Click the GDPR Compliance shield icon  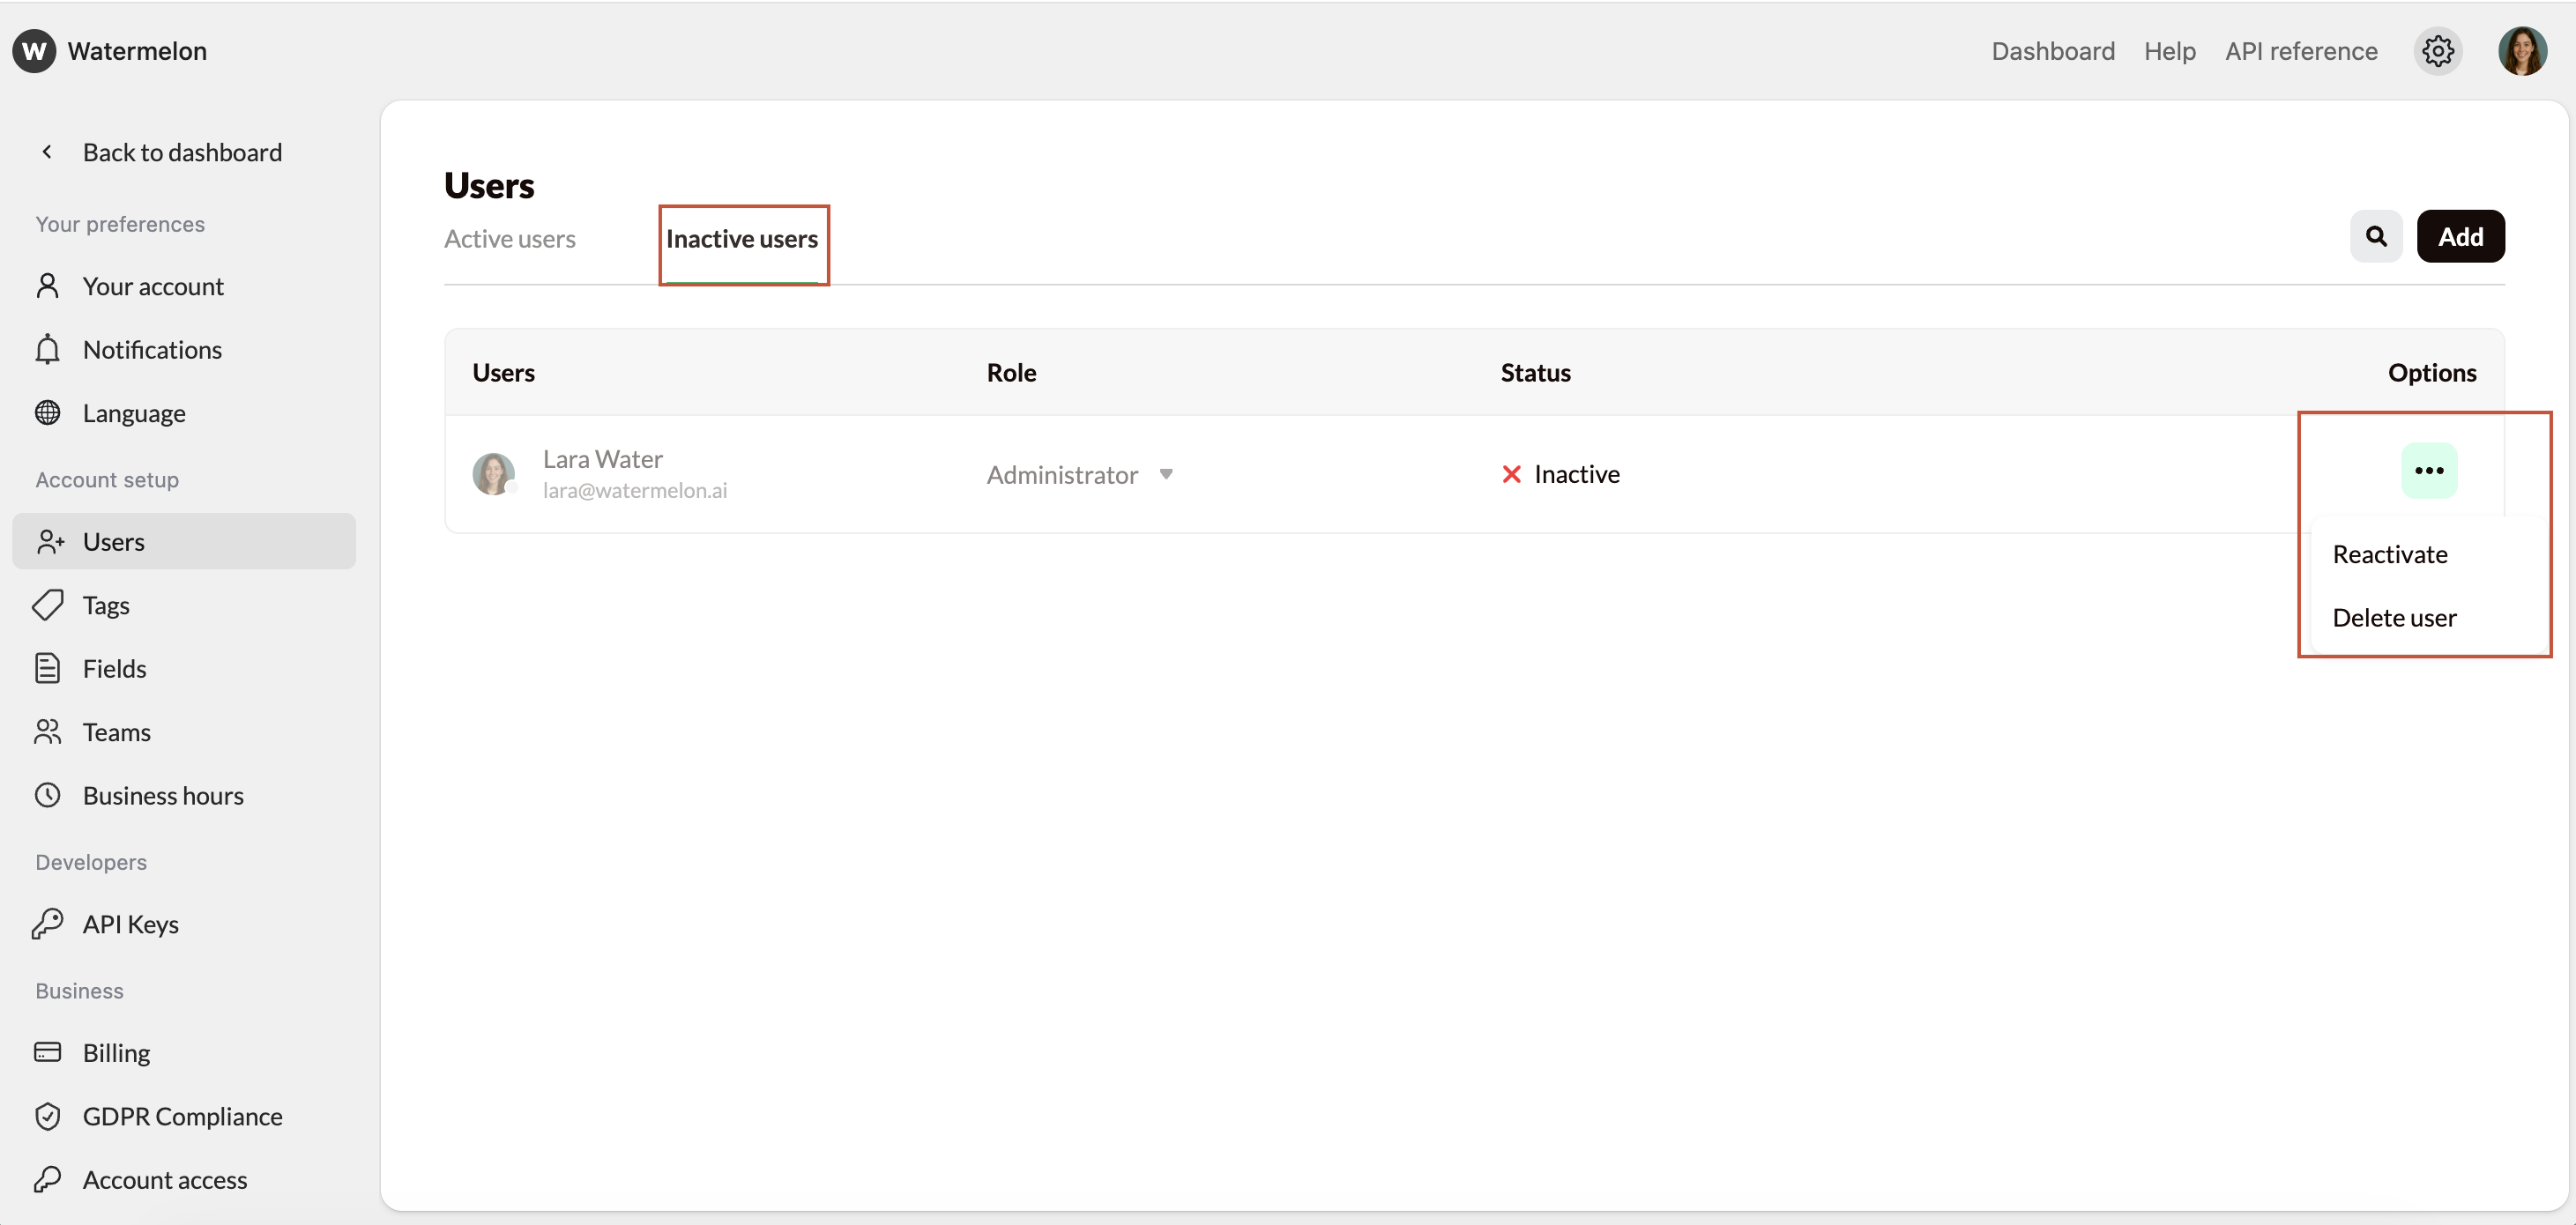pos(49,1116)
